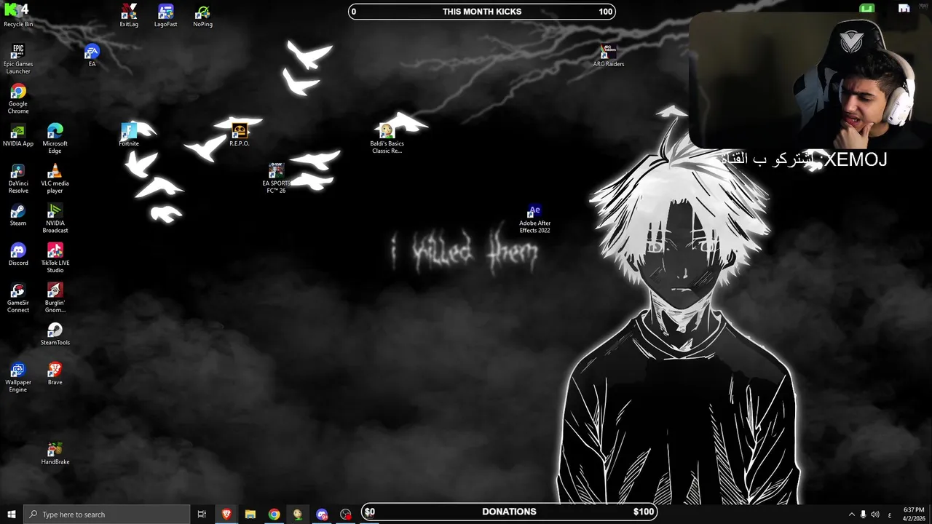Switch to Chrome in the taskbar
The image size is (932, 524).
274,515
